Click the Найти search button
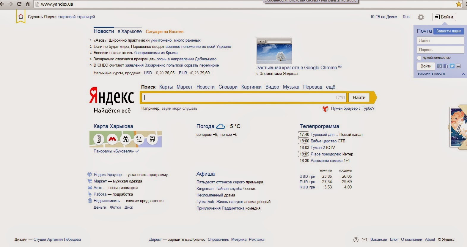The height and width of the screenshot is (247, 467). [x=359, y=97]
